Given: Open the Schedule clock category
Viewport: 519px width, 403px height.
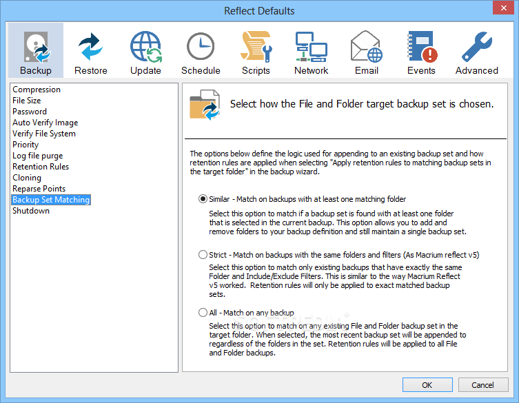Looking at the screenshot, I should click(x=201, y=50).
